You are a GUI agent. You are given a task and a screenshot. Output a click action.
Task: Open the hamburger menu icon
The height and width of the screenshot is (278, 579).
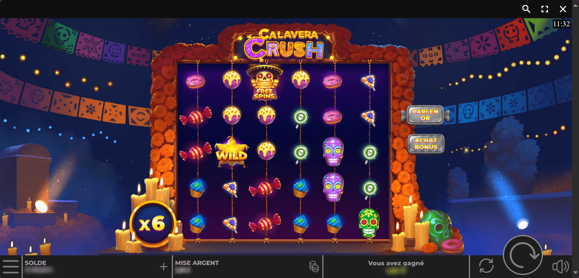point(11,266)
